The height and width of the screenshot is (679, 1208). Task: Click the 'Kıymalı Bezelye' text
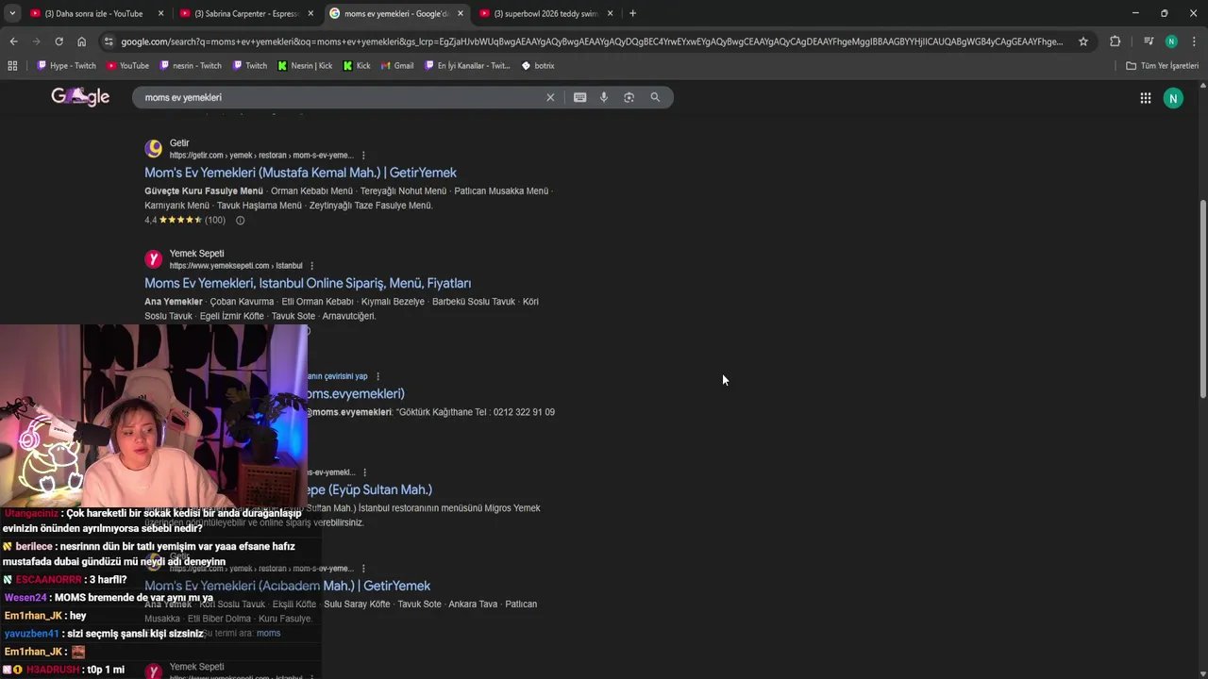pyautogui.click(x=393, y=302)
